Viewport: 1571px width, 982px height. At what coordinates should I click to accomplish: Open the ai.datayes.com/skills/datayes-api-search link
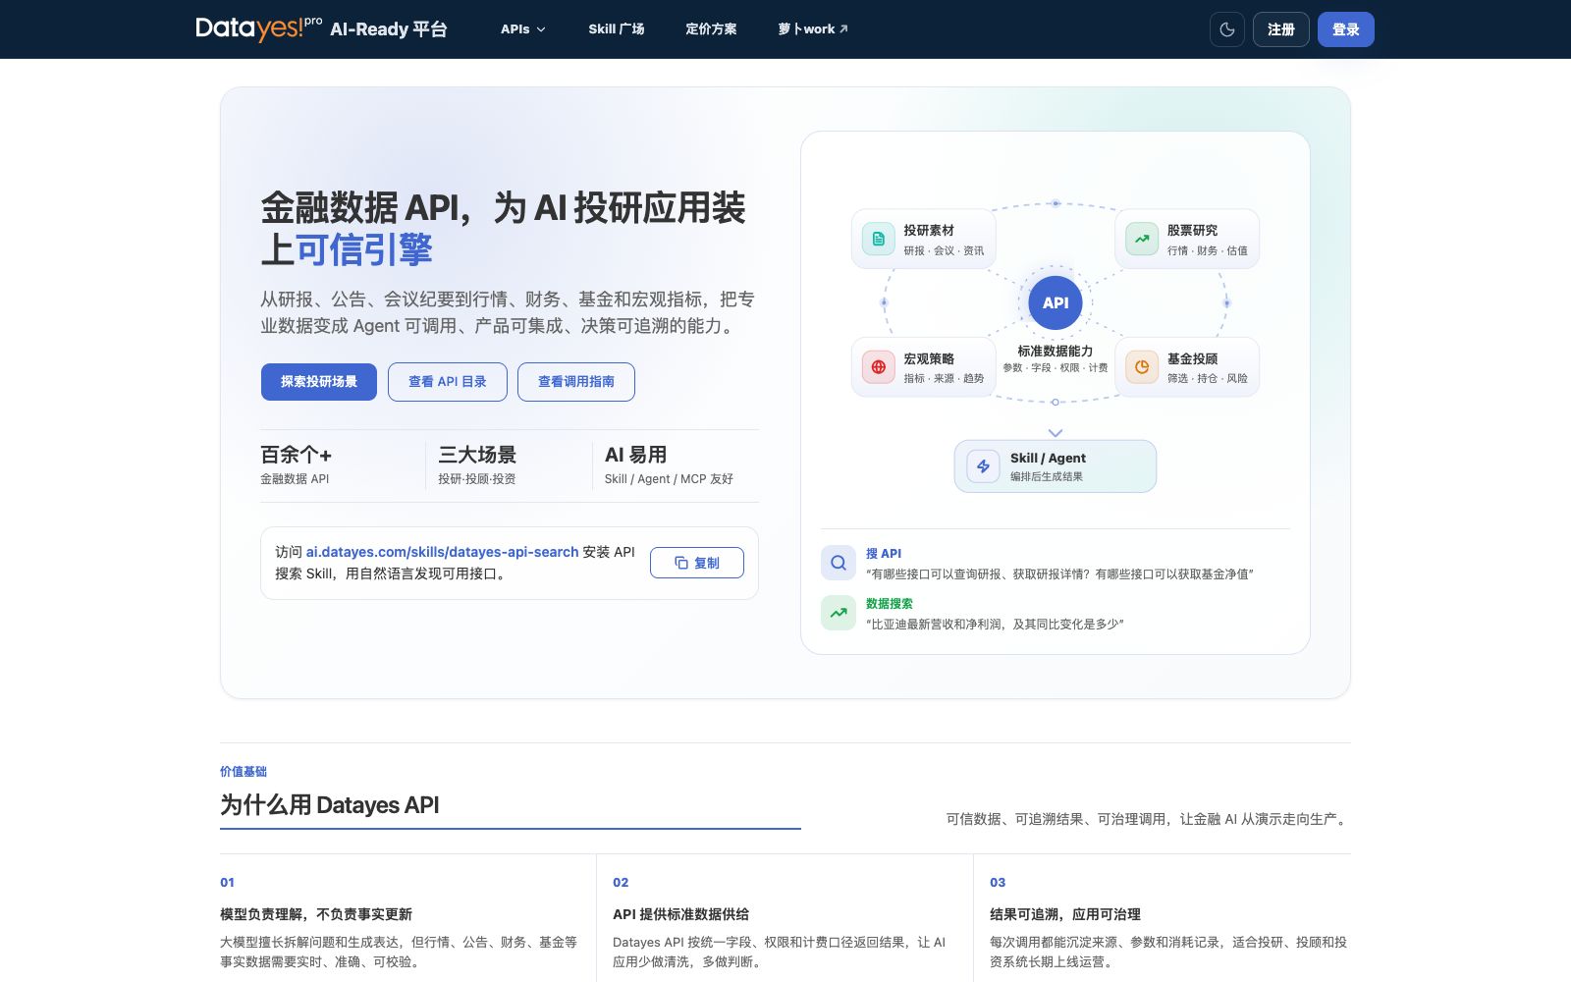click(442, 552)
